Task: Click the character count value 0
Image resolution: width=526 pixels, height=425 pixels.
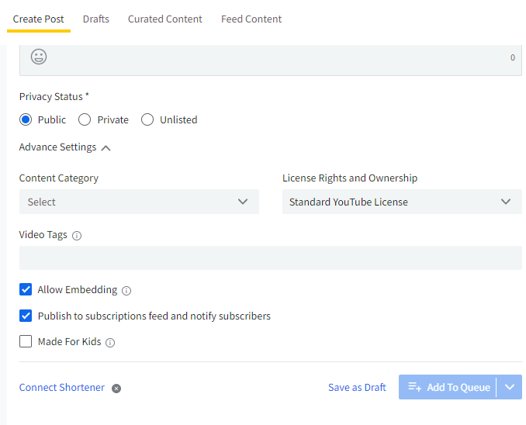Action: 513,57
